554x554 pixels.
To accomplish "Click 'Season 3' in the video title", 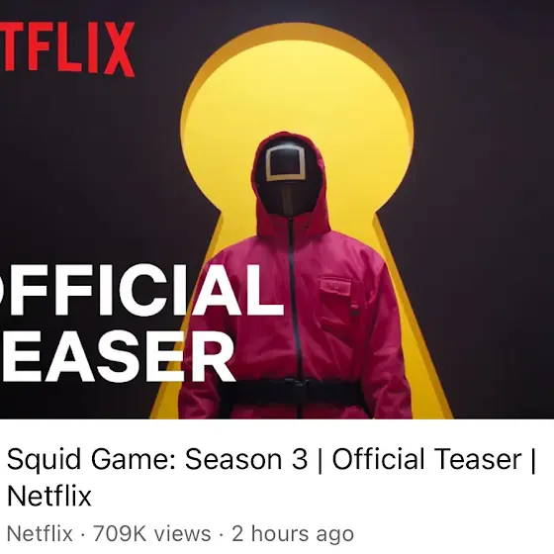I will click(246, 459).
